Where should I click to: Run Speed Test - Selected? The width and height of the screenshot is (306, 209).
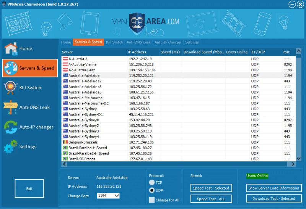coord(211,188)
